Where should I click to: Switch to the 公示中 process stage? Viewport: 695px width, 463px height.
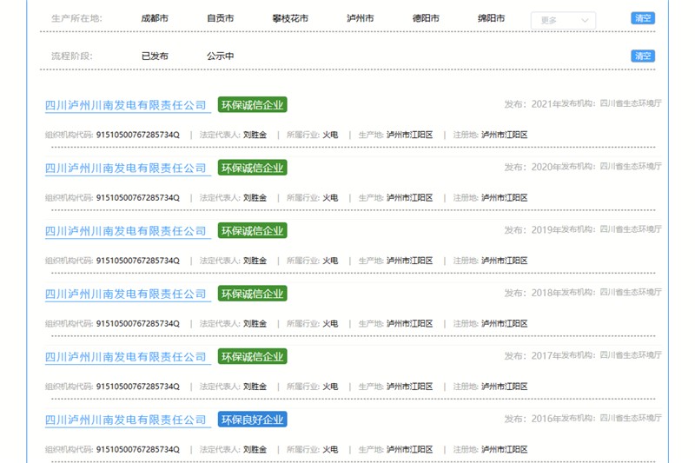[220, 56]
